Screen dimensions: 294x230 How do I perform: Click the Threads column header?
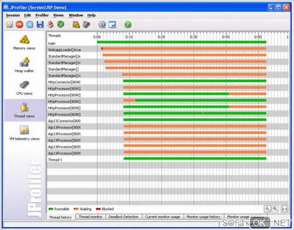click(54, 36)
